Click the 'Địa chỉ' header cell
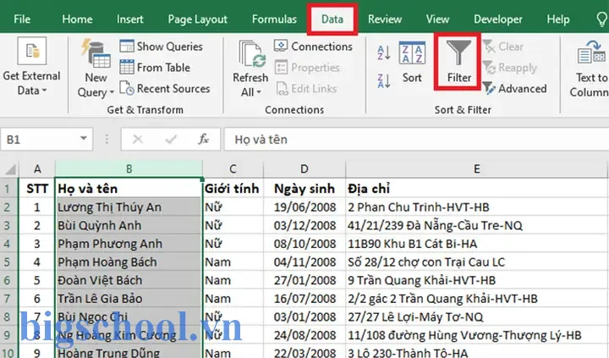The width and height of the screenshot is (609, 358). tap(476, 189)
